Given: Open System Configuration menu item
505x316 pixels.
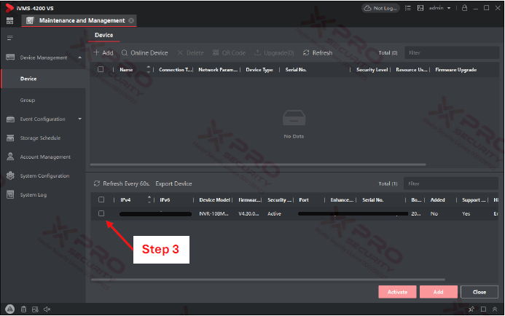Looking at the screenshot, I should coord(44,176).
